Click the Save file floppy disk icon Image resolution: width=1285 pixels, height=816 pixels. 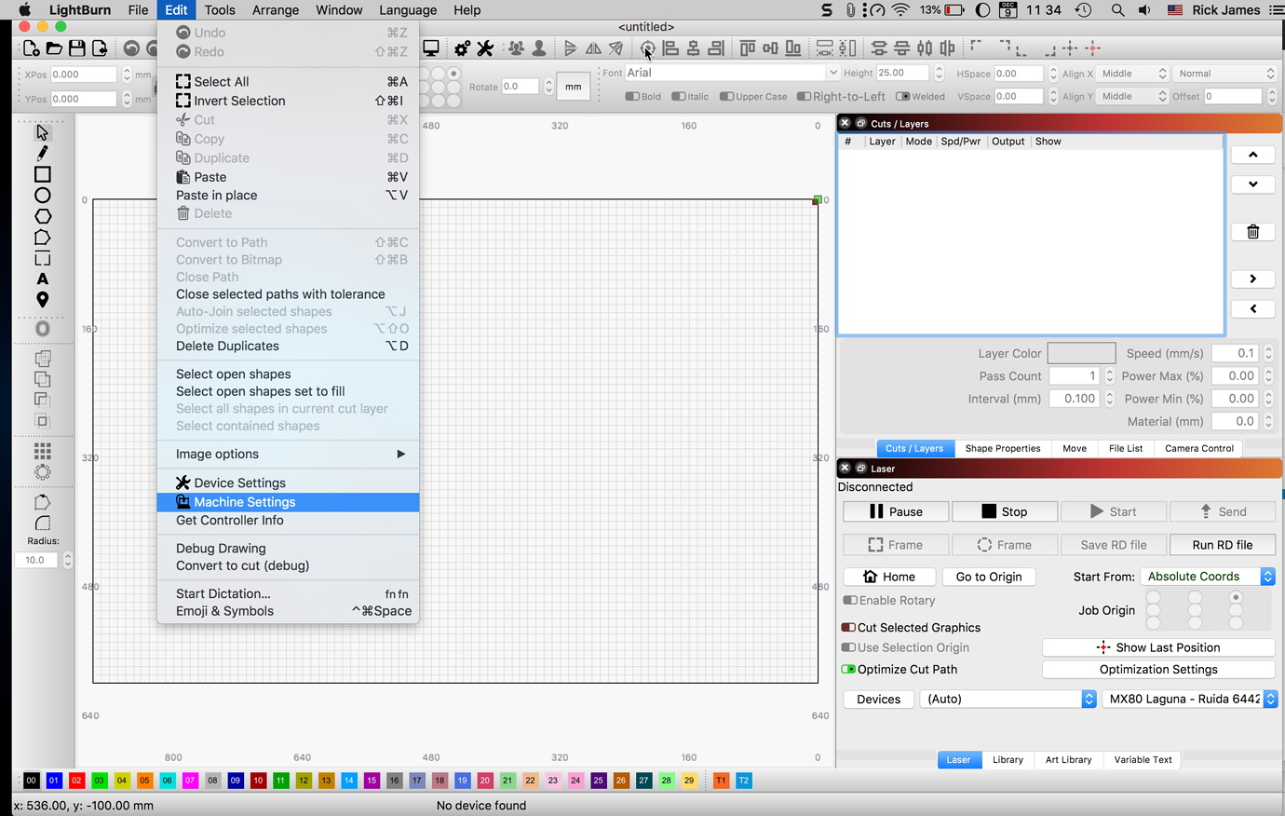click(77, 48)
